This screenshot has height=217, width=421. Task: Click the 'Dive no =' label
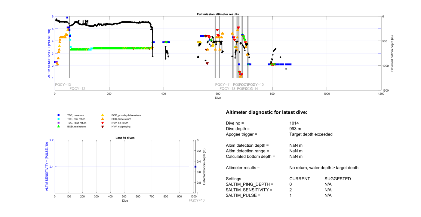tap(235, 123)
